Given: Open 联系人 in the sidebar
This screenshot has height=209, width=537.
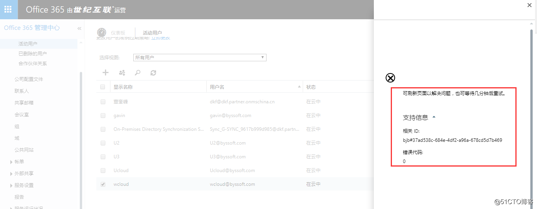Looking at the screenshot, I should coord(22,91).
